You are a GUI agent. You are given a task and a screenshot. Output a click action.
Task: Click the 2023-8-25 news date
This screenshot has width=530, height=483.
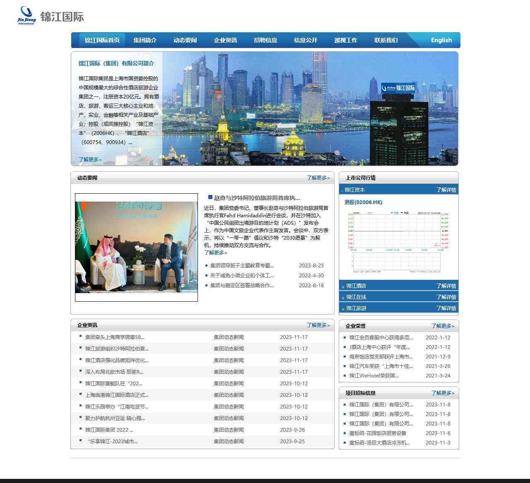(x=311, y=266)
